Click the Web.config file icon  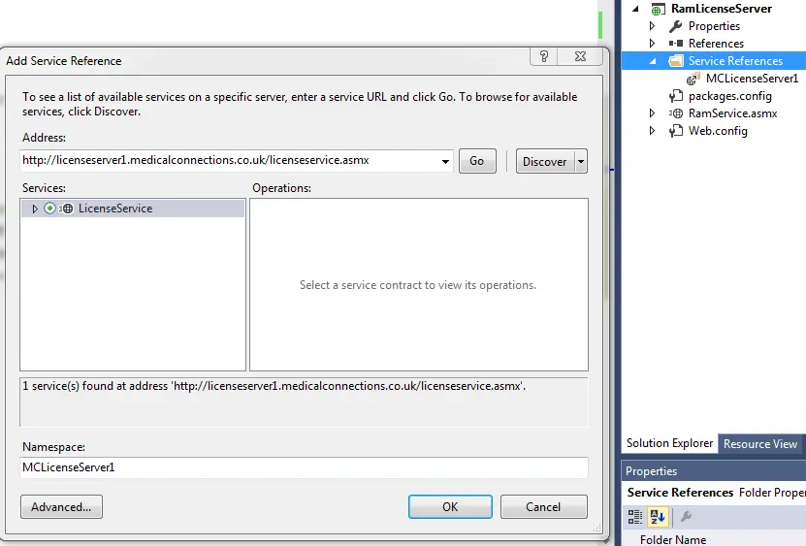pyautogui.click(x=676, y=131)
